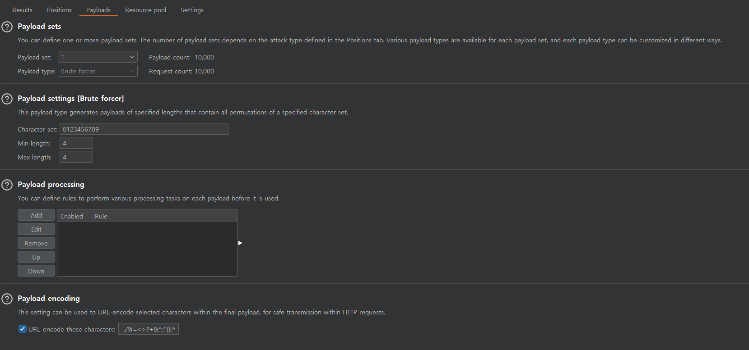Click the Remove rule button
The image size is (749, 350).
click(x=36, y=243)
